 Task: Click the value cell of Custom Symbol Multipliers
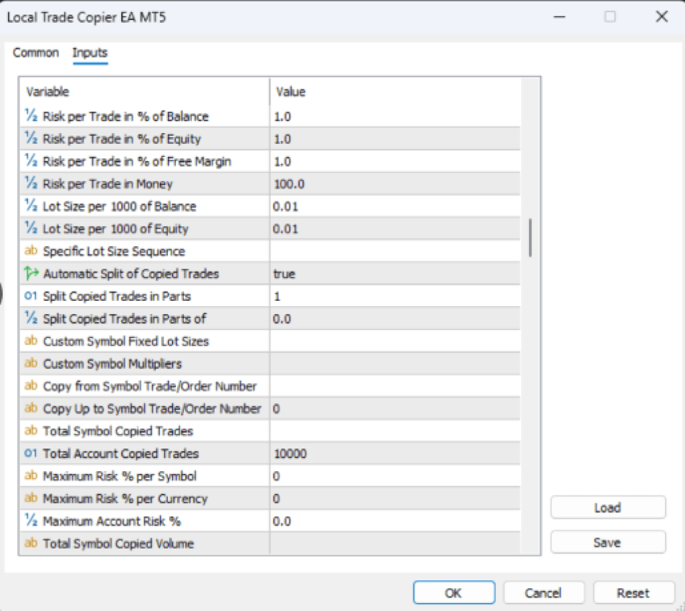coord(395,364)
